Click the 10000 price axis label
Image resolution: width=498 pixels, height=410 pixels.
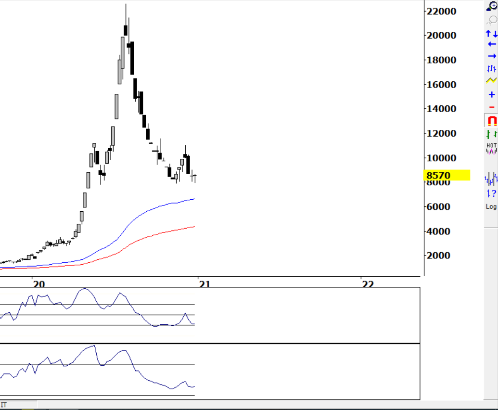tap(441, 158)
